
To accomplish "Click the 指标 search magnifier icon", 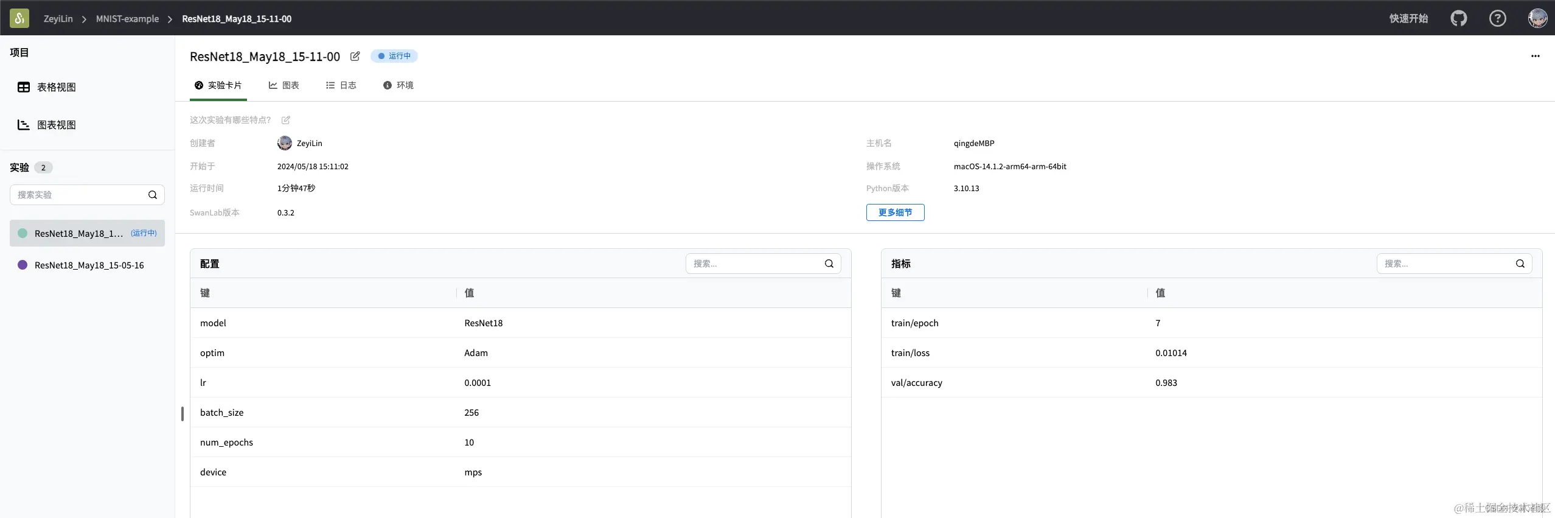I will pyautogui.click(x=1520, y=264).
